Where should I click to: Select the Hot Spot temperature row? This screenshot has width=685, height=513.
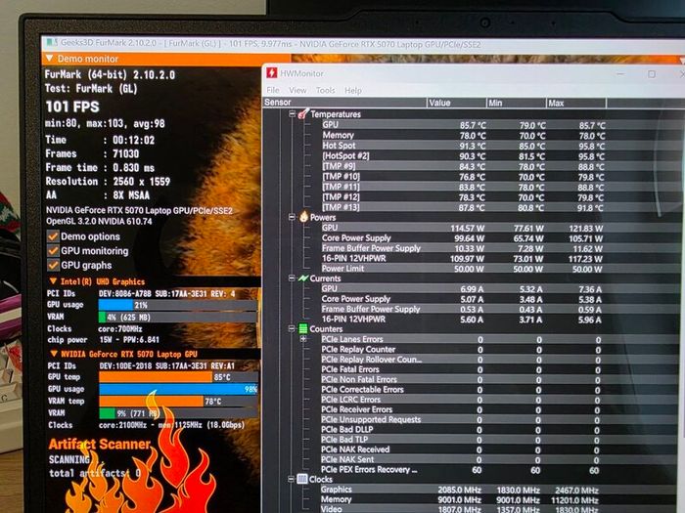[x=464, y=146]
